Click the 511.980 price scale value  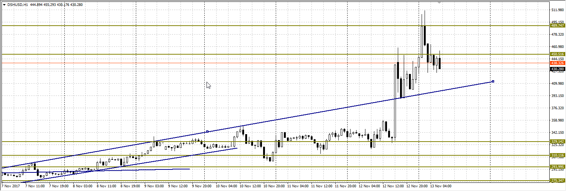click(x=557, y=10)
